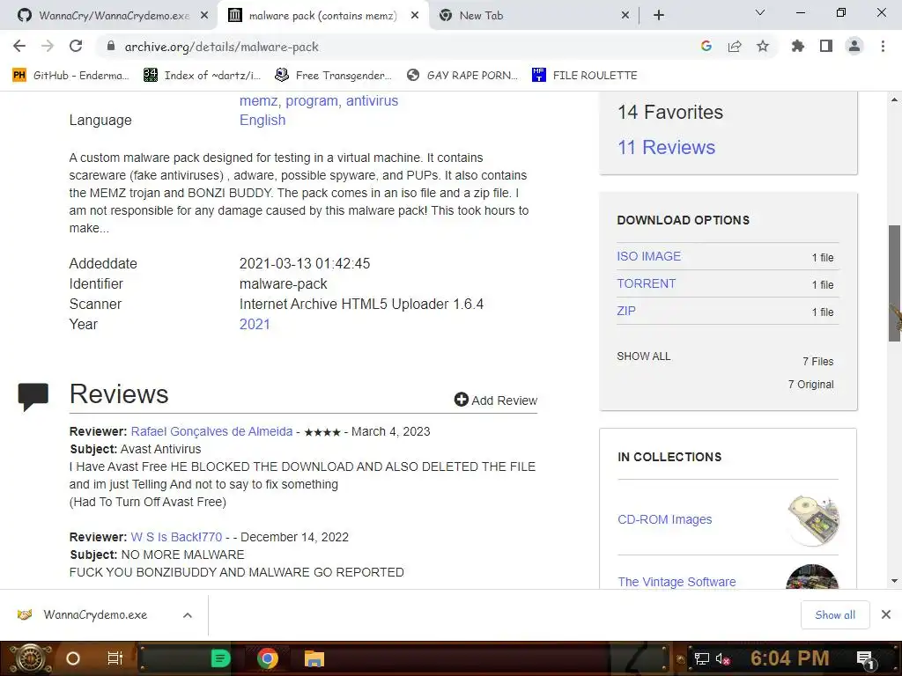The image size is (902, 676).
Task: Share this page via share icon
Action: click(735, 46)
